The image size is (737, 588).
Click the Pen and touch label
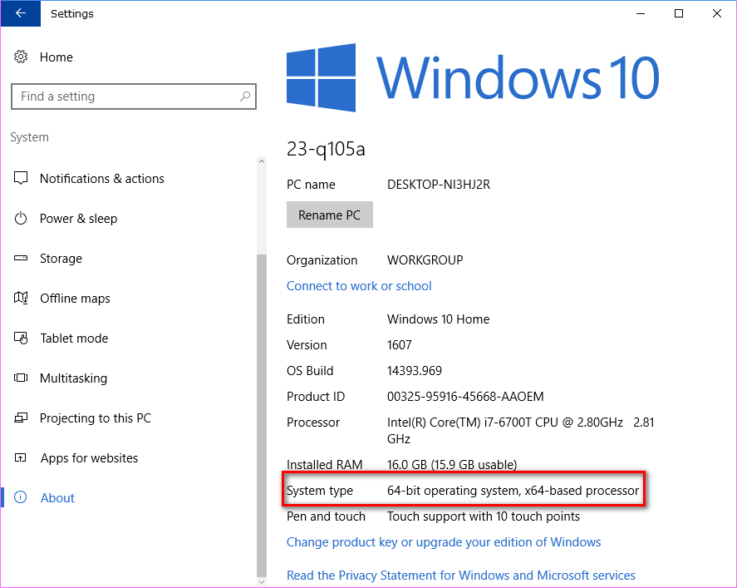coord(326,516)
